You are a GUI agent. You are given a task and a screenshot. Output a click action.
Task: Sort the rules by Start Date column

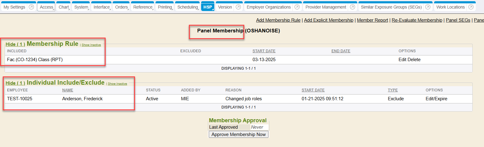(264, 51)
